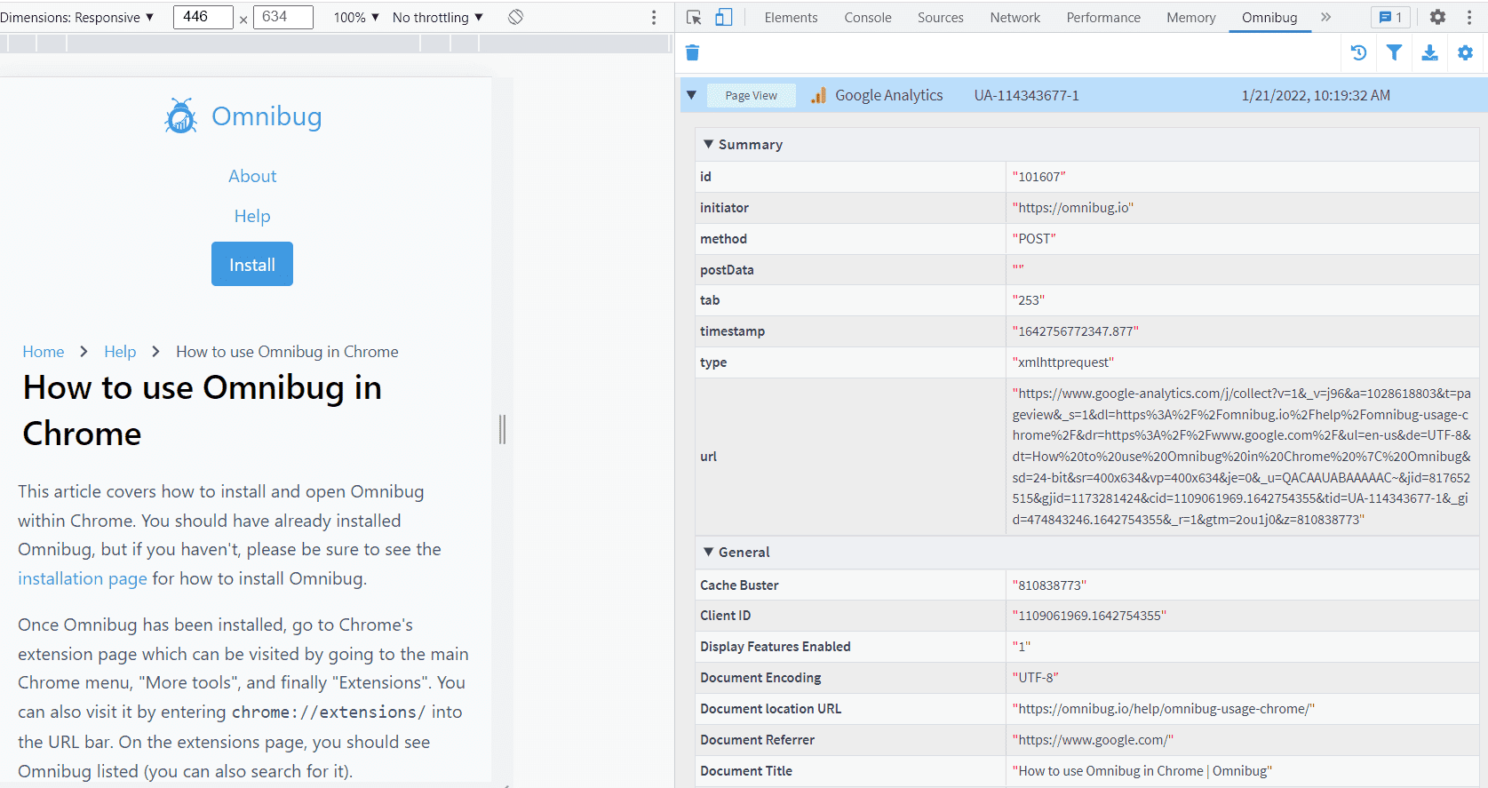
Task: Click the Omnibug bug logo icon
Action: [x=181, y=116]
